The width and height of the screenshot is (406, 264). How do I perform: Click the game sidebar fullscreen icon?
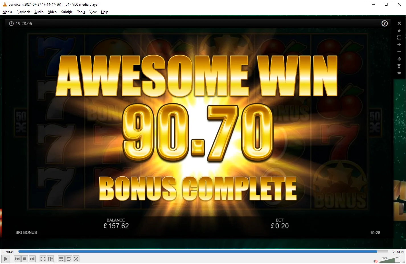pos(399,38)
